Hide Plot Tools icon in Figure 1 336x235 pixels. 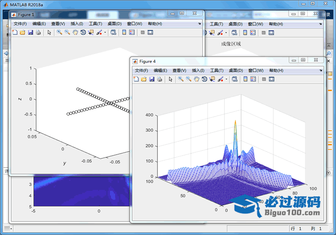pos(143,32)
